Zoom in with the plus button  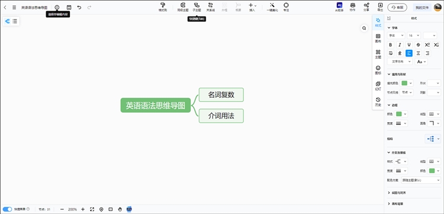click(83, 209)
